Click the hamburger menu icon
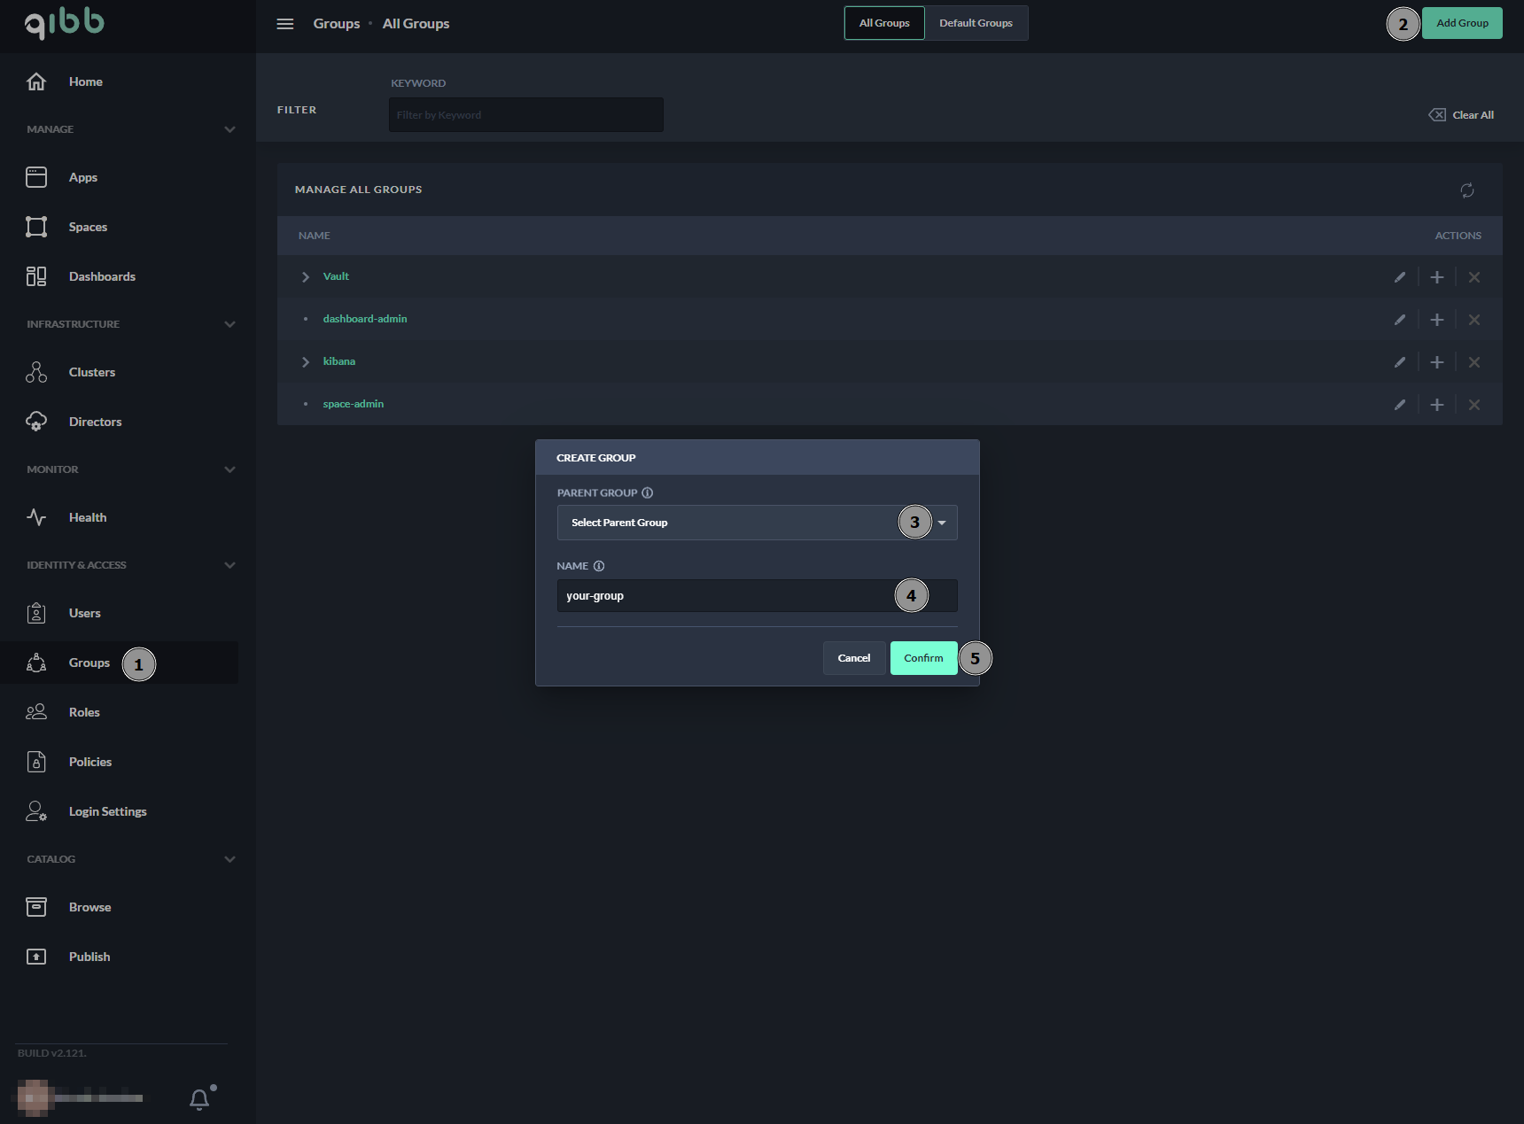Image resolution: width=1524 pixels, height=1124 pixels. [x=284, y=24]
